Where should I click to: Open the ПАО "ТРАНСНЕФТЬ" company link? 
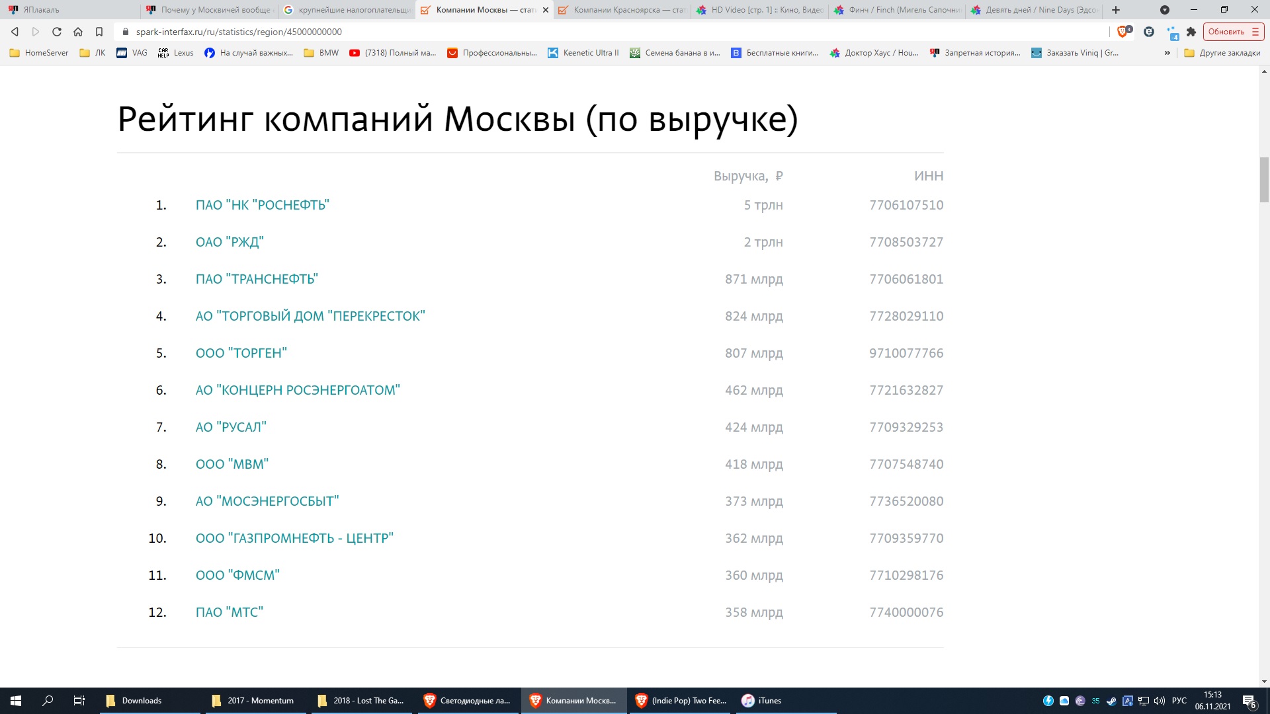[257, 279]
